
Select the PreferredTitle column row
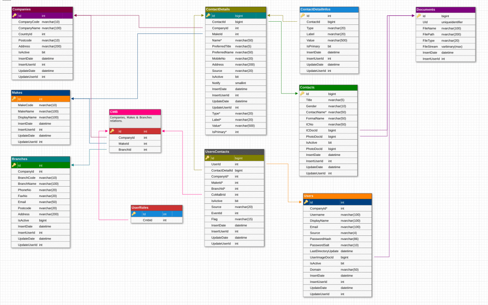(x=235, y=47)
